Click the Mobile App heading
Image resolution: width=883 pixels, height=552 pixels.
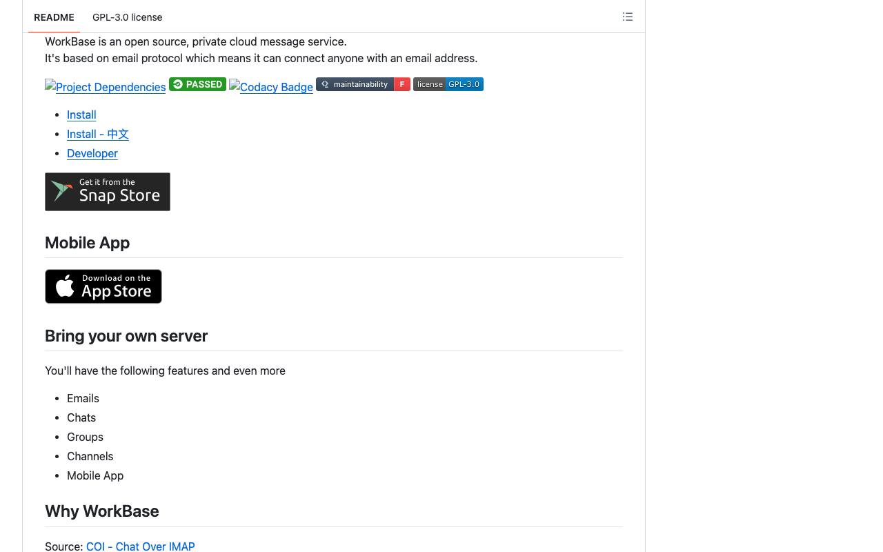pos(88,243)
